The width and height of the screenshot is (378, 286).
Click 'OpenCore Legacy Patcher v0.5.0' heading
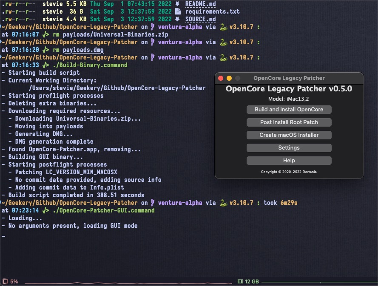(x=289, y=89)
